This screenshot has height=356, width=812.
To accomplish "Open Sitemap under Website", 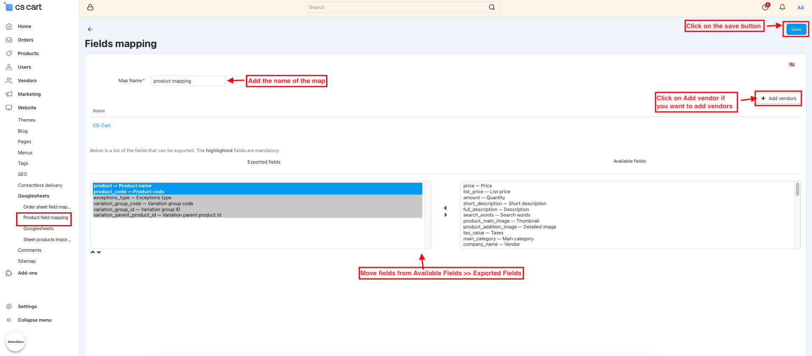I will click(27, 261).
